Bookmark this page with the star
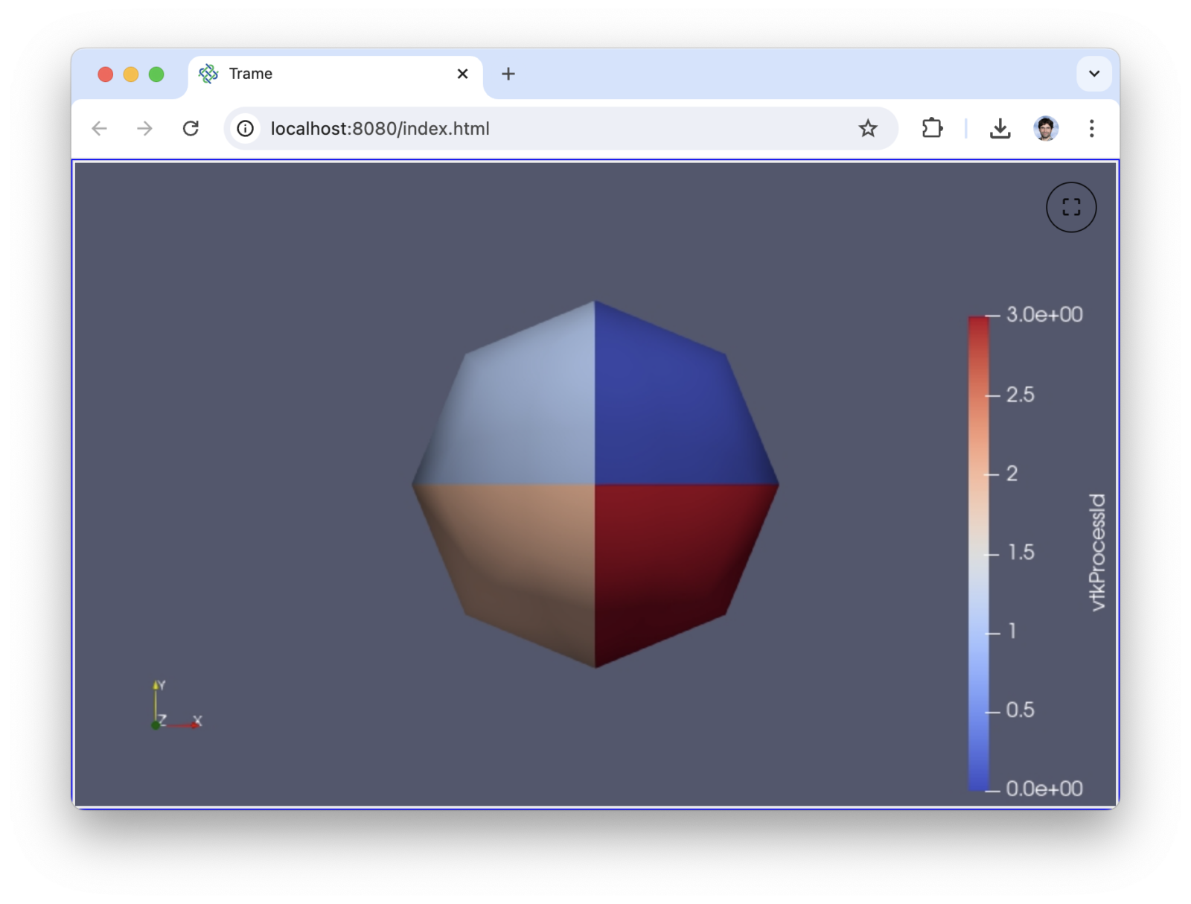This screenshot has height=904, width=1191. click(868, 129)
